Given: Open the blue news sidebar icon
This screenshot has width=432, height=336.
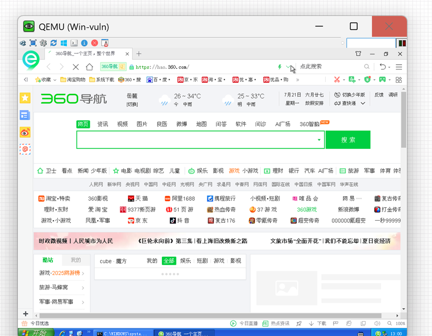Looking at the screenshot, I should 25,115.
